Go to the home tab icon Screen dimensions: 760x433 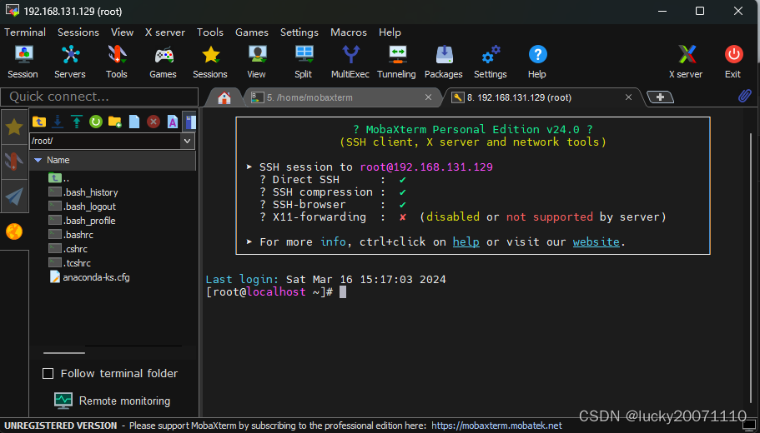click(x=224, y=97)
